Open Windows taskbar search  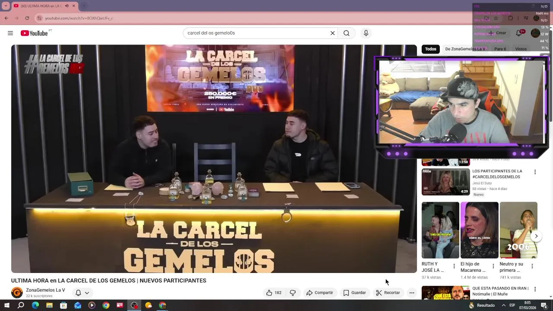(x=21, y=305)
